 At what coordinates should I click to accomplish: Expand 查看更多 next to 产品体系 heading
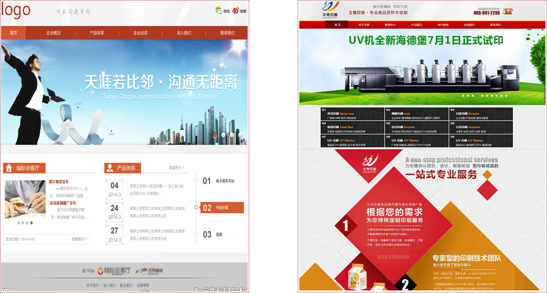[176, 167]
